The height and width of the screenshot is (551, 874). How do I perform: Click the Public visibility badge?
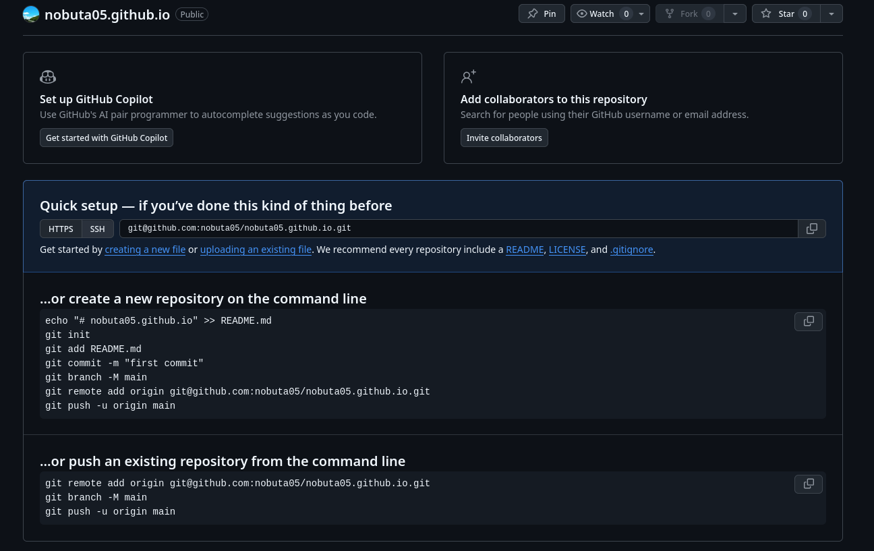point(192,13)
